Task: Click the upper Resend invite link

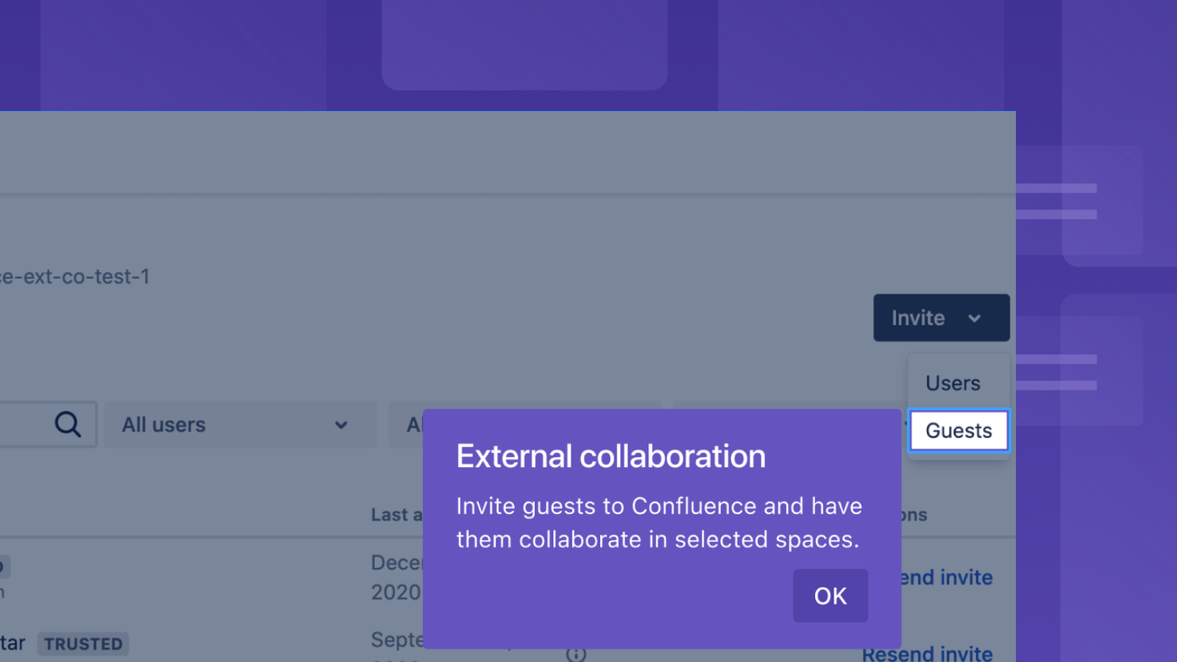Action: tap(947, 577)
